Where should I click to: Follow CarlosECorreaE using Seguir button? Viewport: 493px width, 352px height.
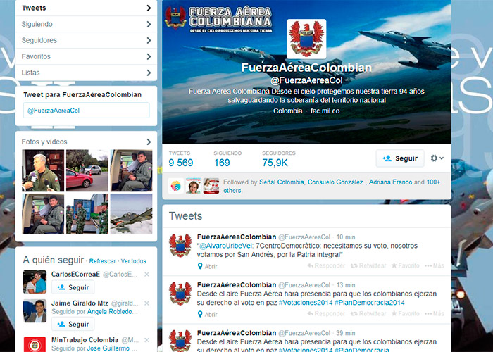73,287
